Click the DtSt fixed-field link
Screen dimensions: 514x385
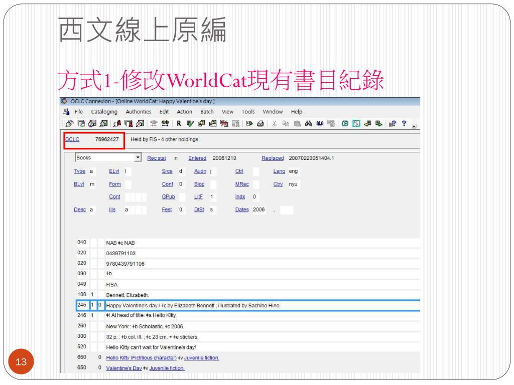click(x=199, y=210)
